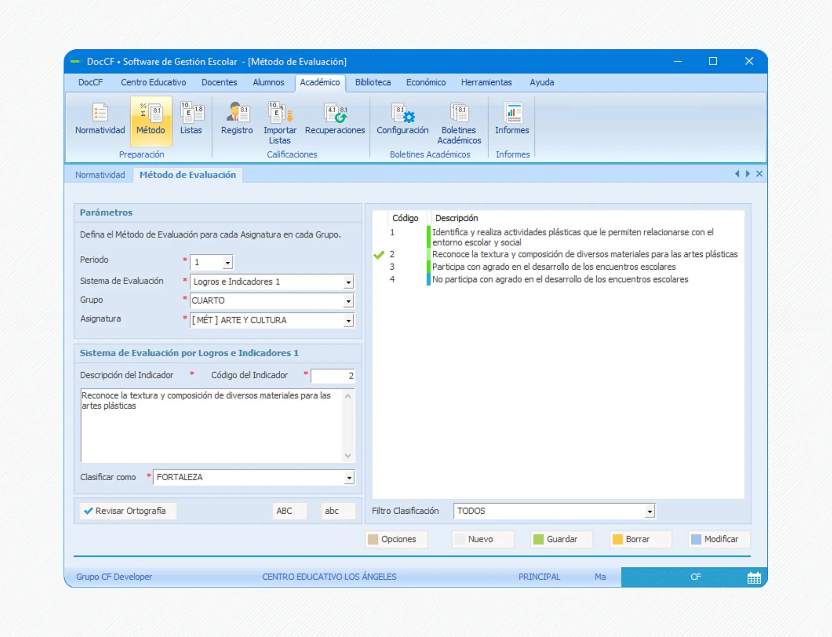The image size is (832, 637).
Task: Select indicator row with code 3
Action: click(x=553, y=267)
